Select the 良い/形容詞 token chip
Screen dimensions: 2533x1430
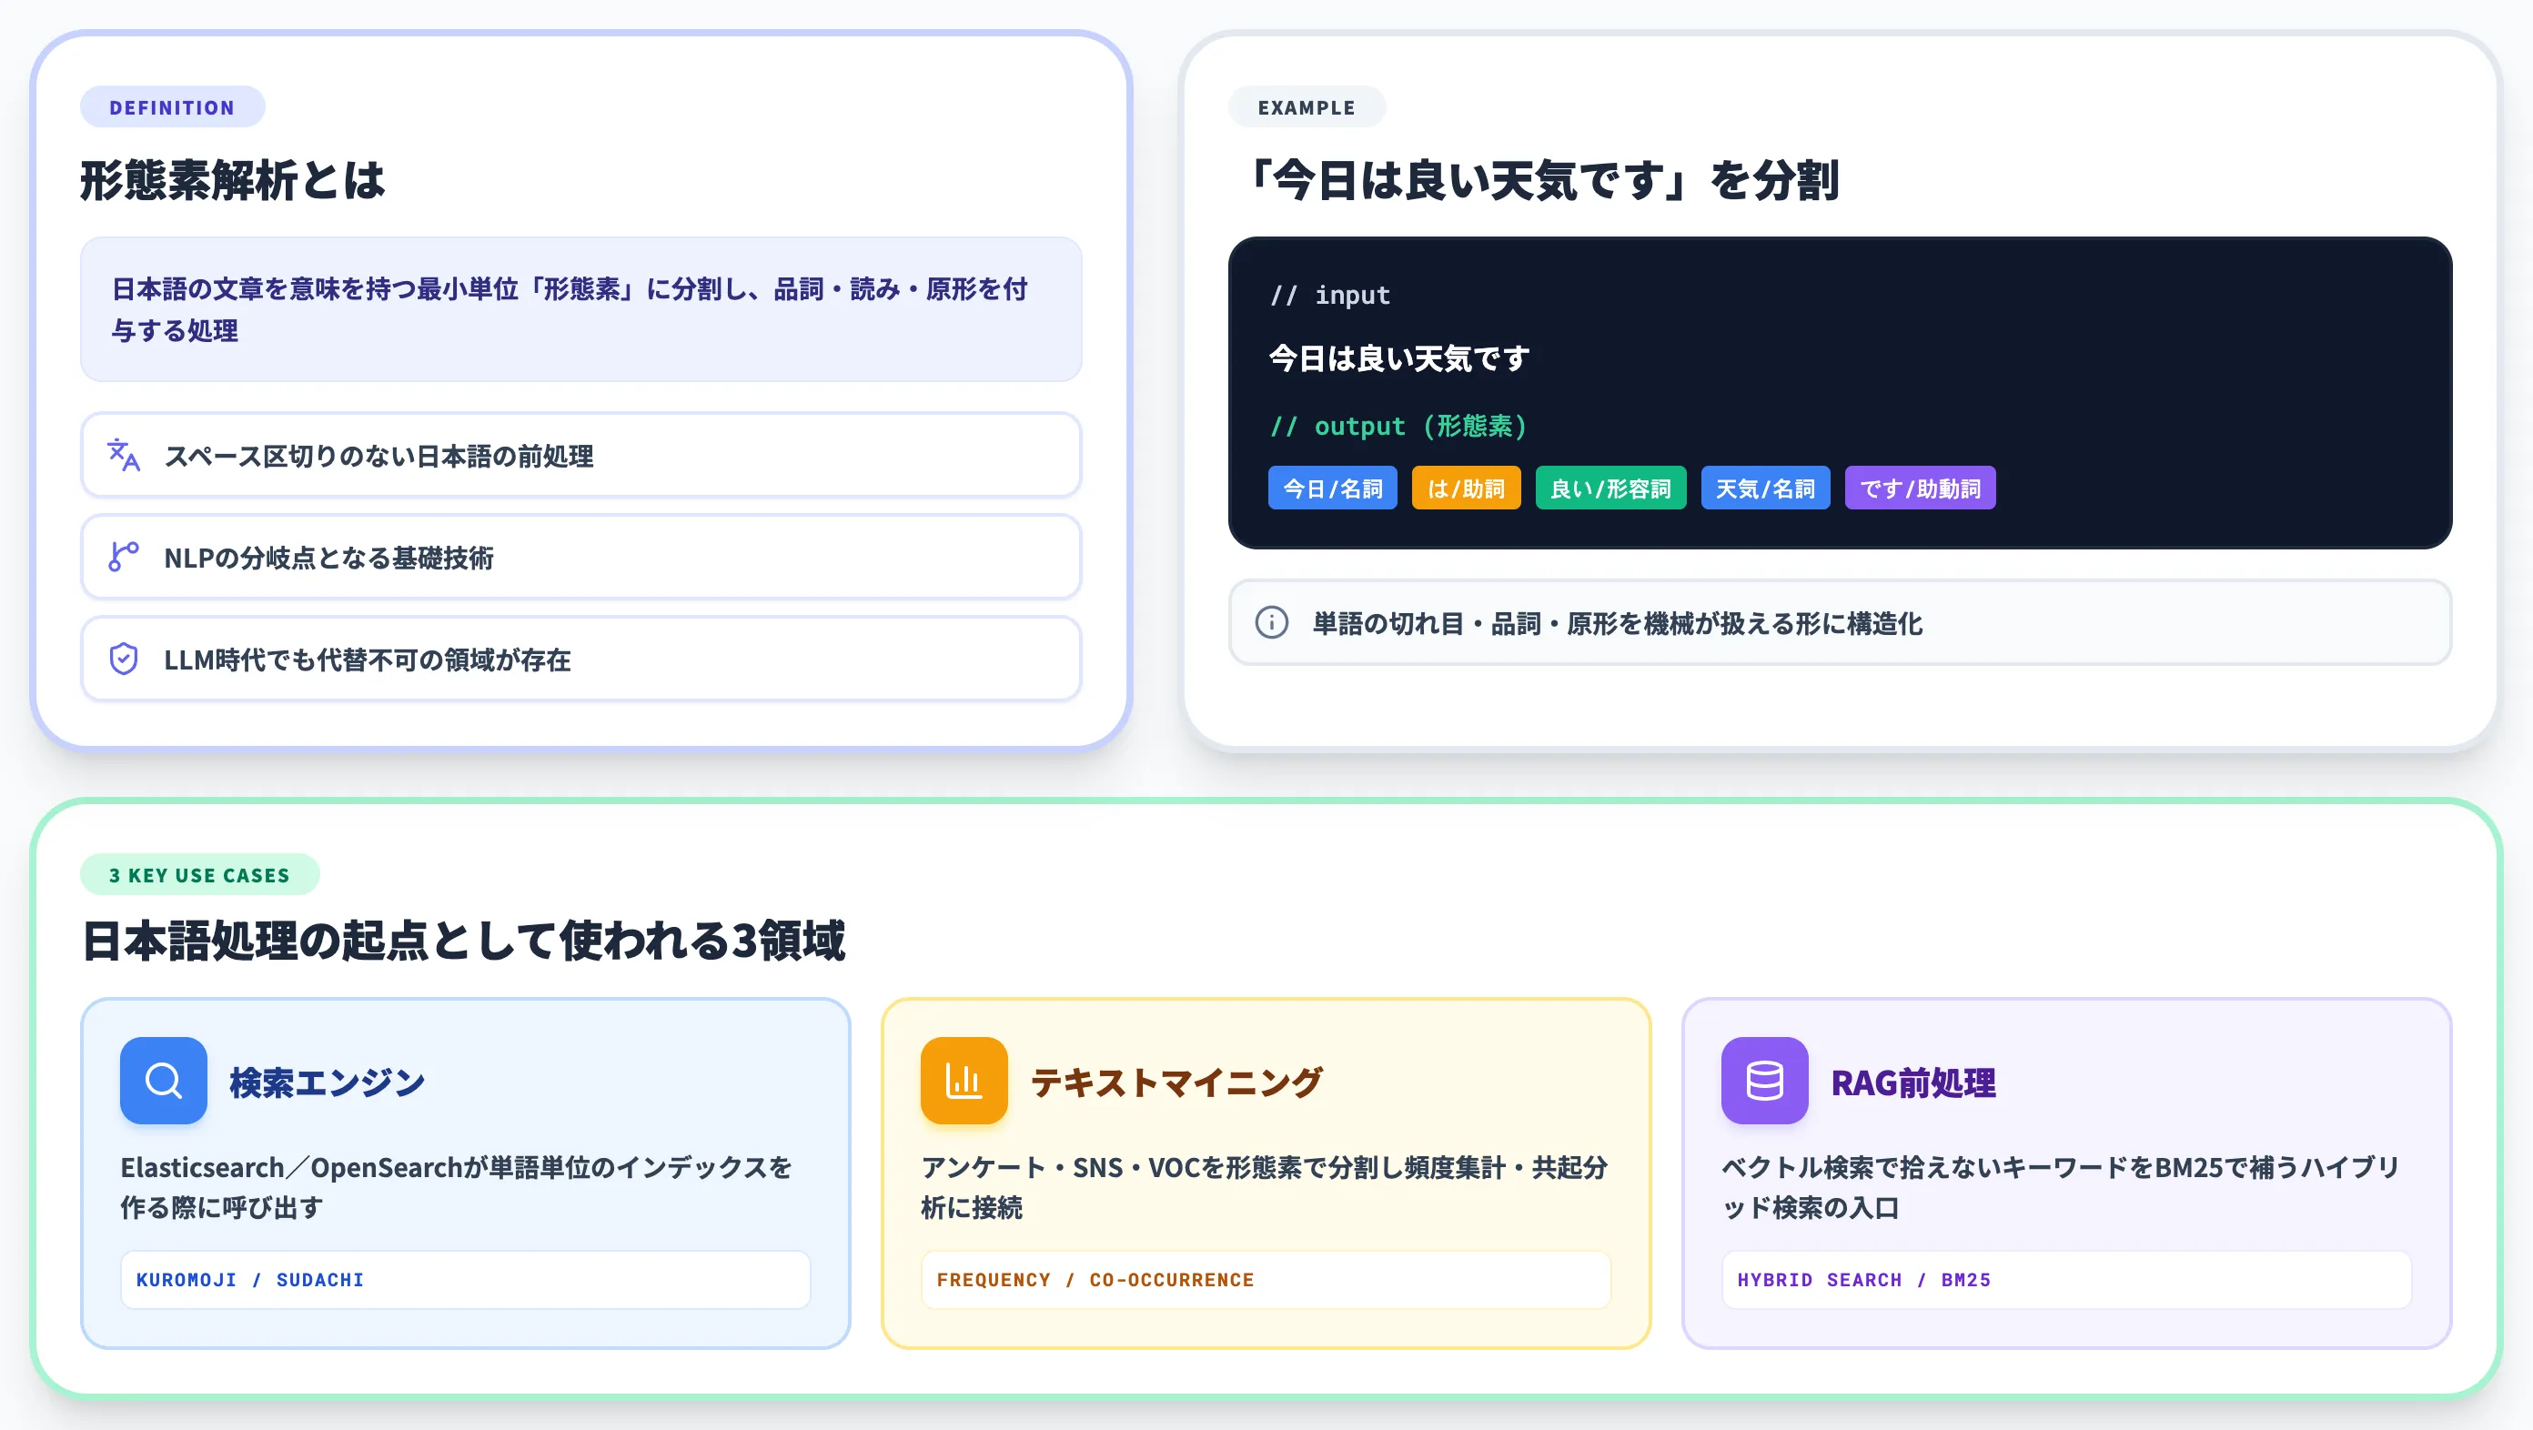point(1610,488)
